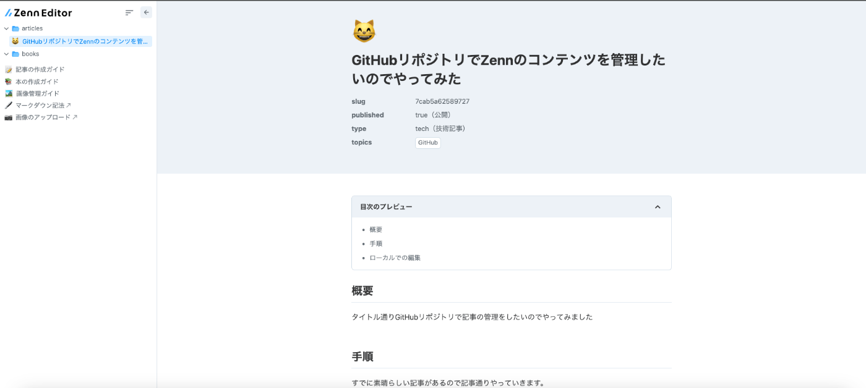Open the GitHubリポジトリでZenn article in sidebar
This screenshot has height=388, width=866.
80,41
